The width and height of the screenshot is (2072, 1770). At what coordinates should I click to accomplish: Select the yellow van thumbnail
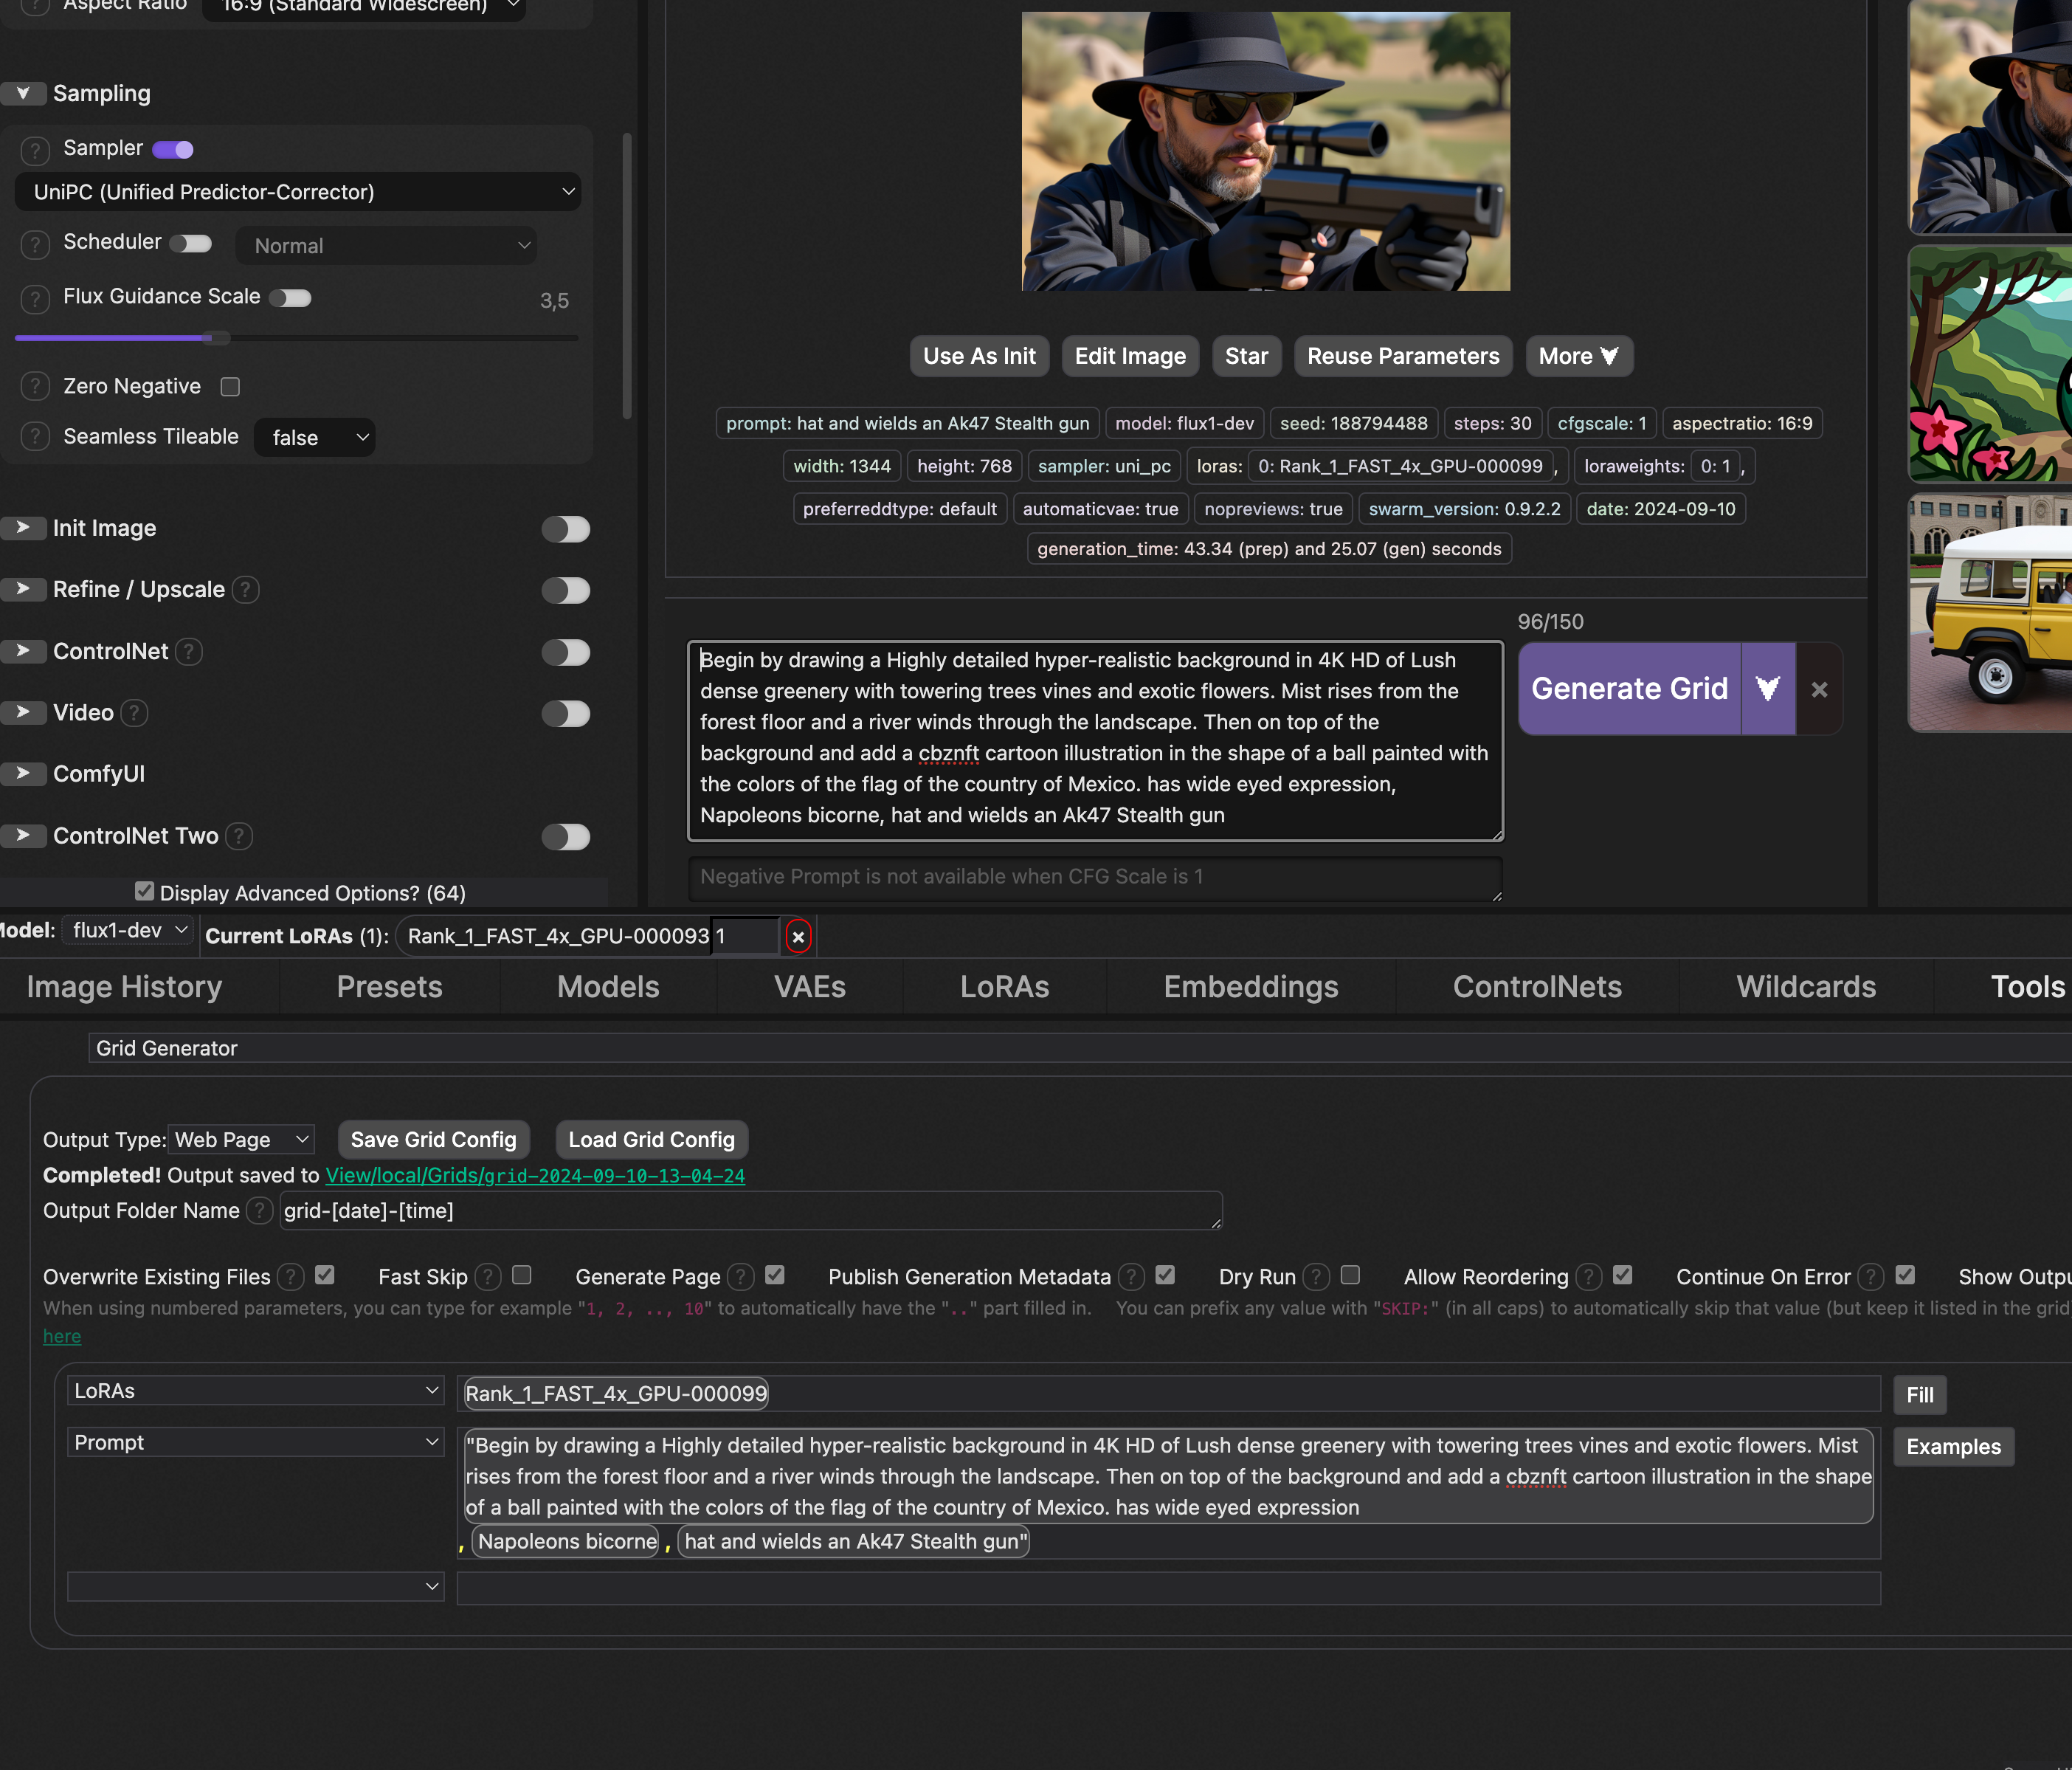coord(1990,613)
